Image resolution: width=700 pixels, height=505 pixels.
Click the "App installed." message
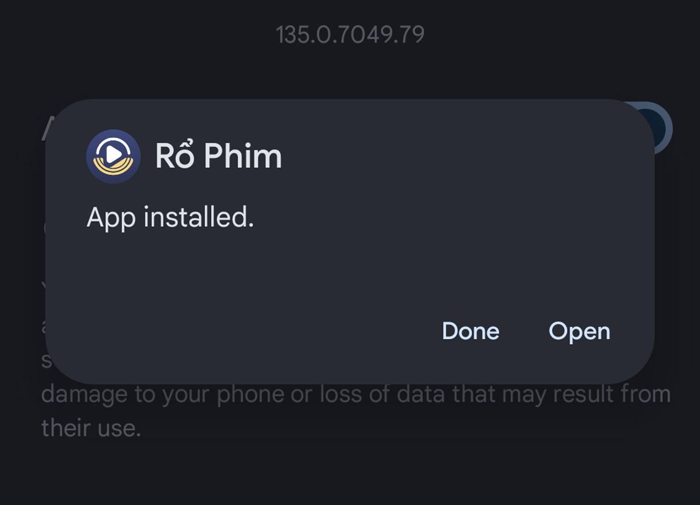tap(171, 219)
